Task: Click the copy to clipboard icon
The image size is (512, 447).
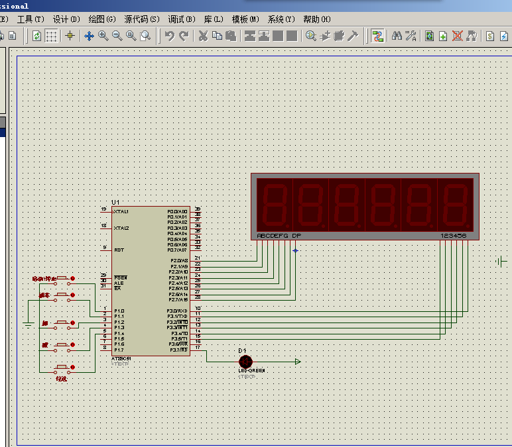Action: (217, 36)
